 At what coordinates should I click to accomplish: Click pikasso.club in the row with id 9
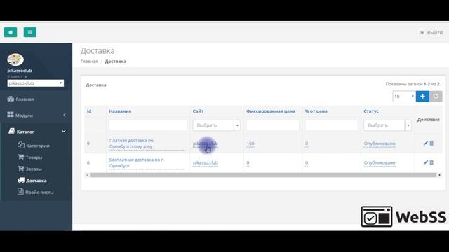coord(206,143)
